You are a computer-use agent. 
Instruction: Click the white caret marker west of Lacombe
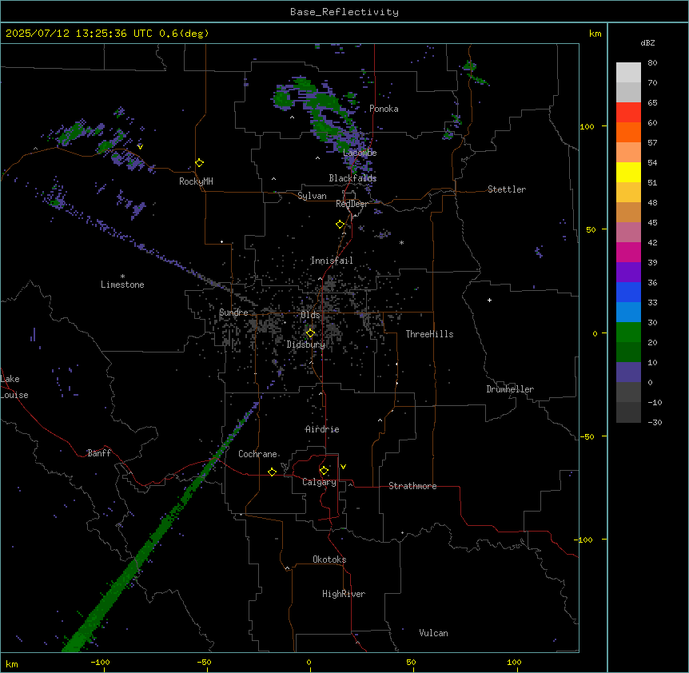tap(317, 158)
